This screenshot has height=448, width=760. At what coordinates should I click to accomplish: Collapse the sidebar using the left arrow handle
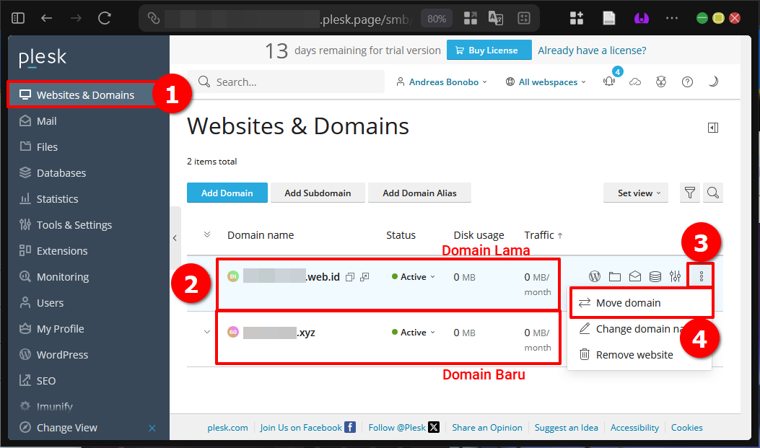pos(175,237)
